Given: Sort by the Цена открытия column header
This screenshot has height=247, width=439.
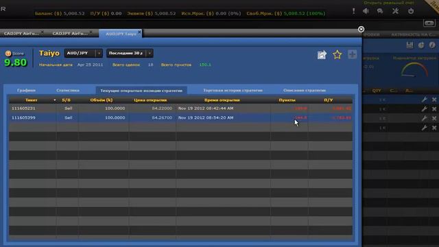Looking at the screenshot, I should [150, 100].
